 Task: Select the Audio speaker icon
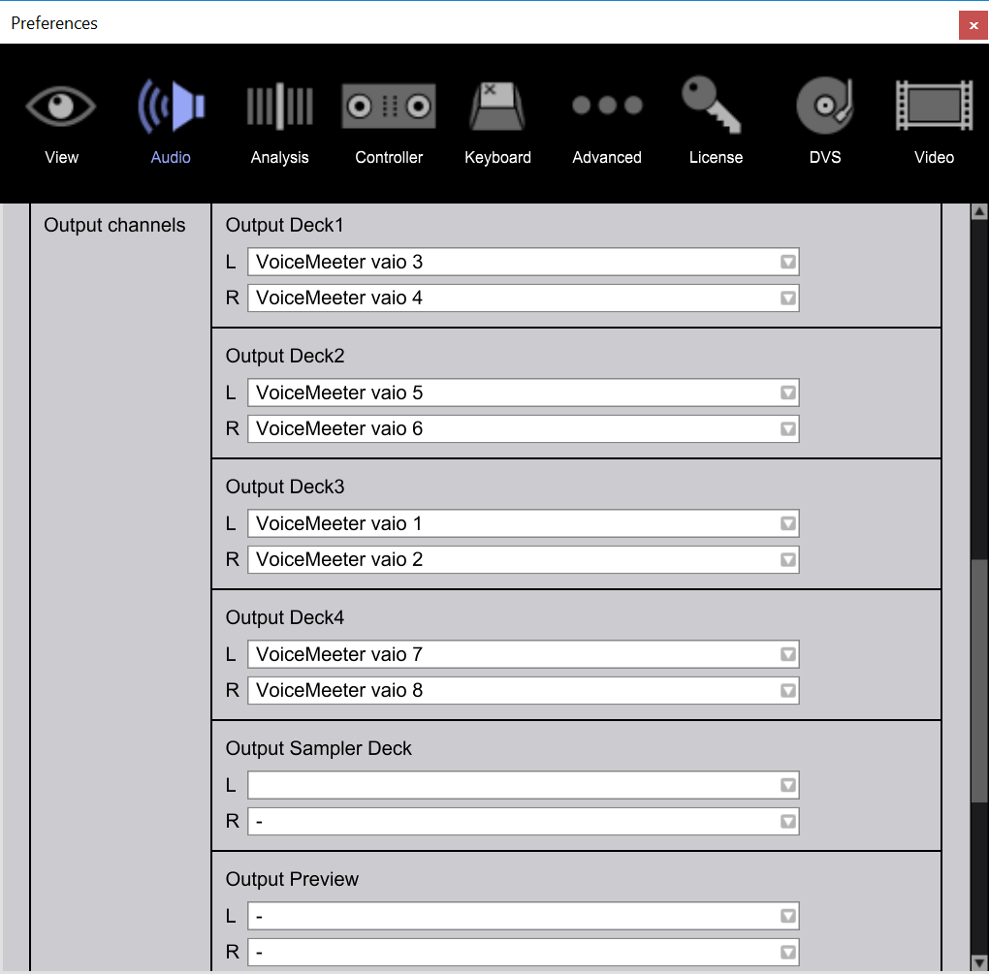point(171,106)
